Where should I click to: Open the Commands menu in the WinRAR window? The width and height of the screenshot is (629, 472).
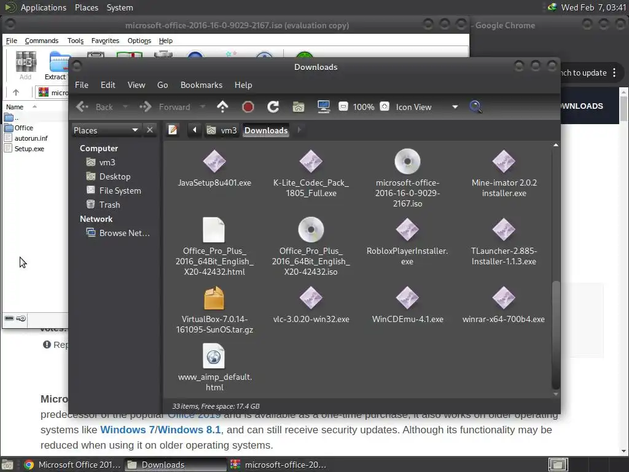point(42,41)
